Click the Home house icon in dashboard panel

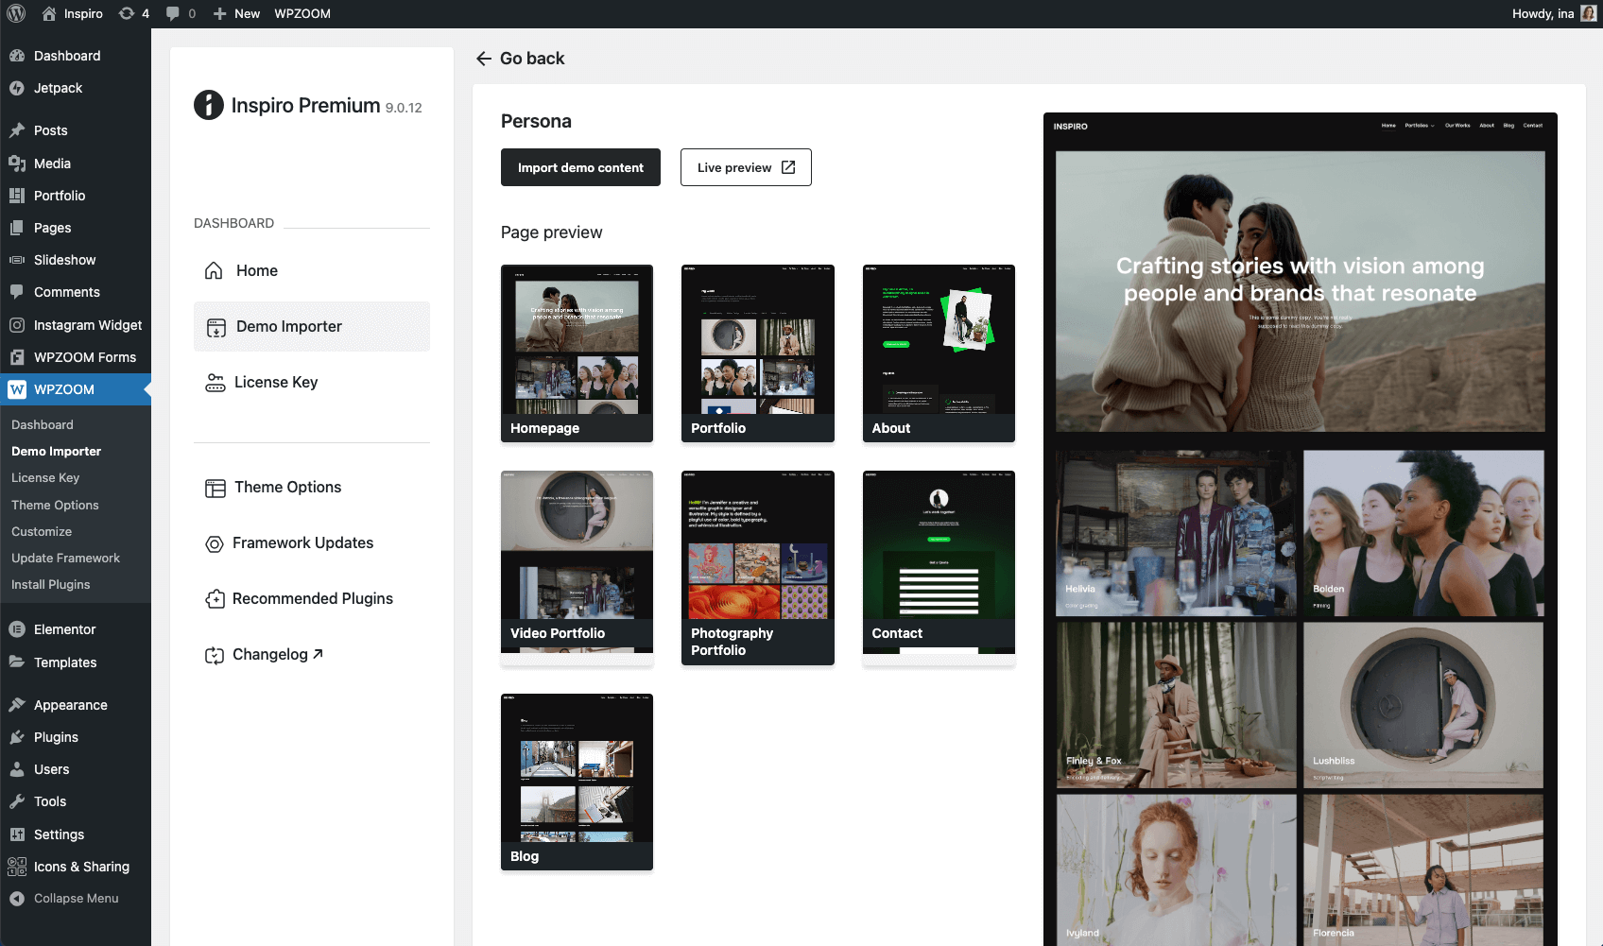click(215, 270)
